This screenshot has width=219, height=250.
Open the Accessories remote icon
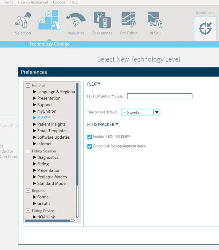pos(102,20)
